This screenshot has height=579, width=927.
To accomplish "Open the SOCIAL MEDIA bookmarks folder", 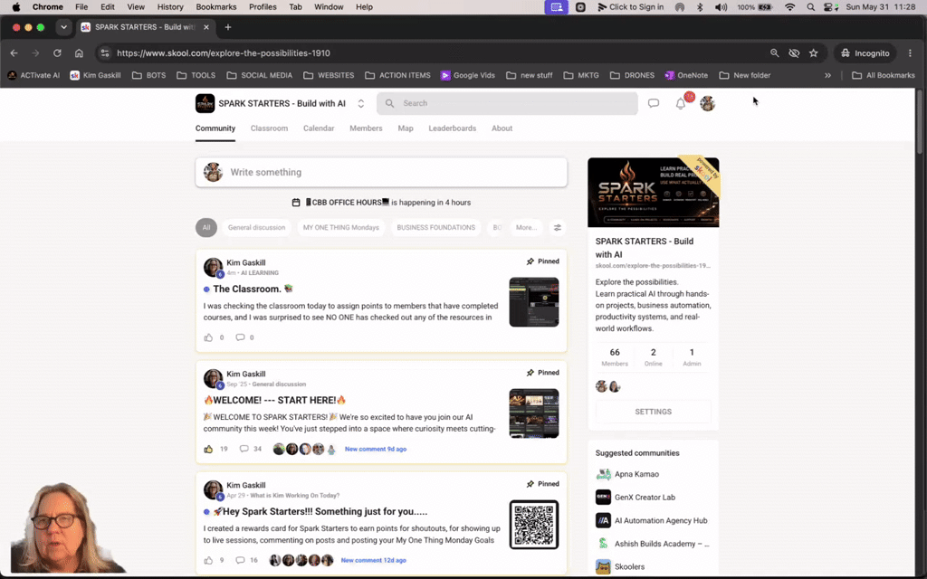I will (x=260, y=76).
